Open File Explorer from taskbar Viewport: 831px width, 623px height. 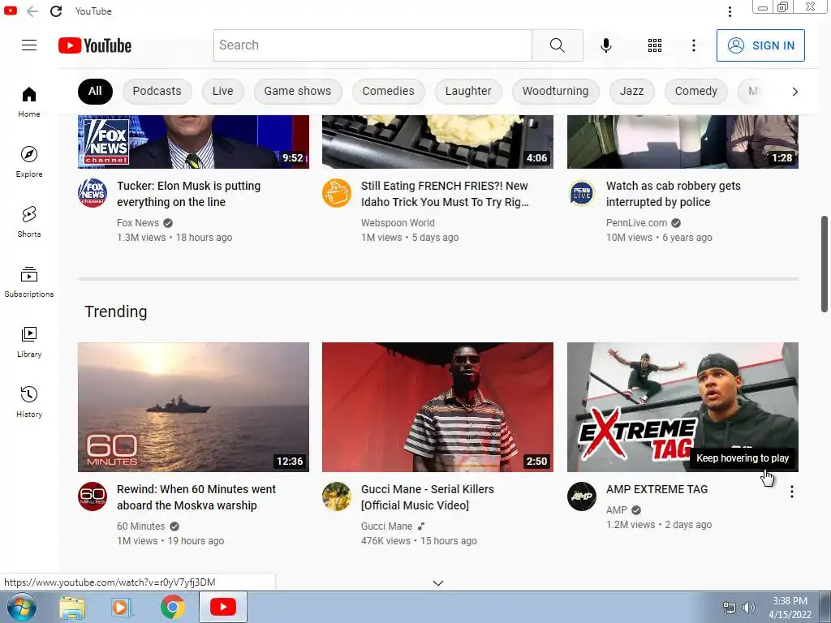point(72,608)
